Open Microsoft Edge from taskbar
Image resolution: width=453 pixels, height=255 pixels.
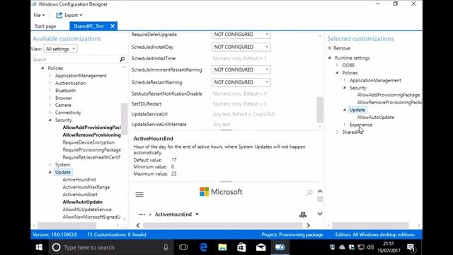coord(203,247)
